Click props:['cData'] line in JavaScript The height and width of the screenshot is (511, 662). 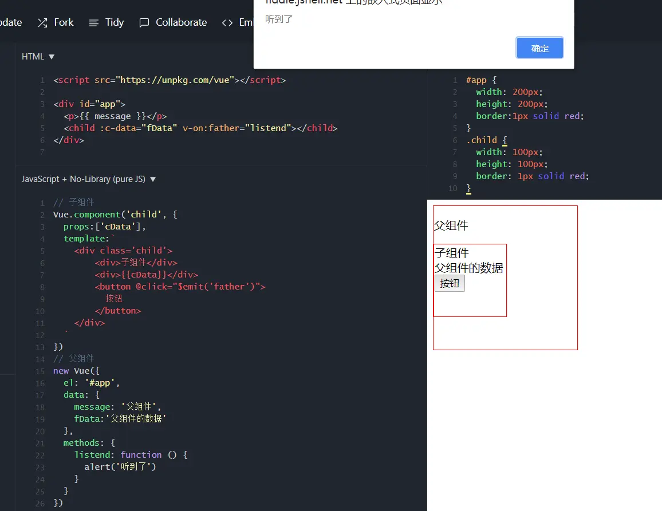[104, 227]
